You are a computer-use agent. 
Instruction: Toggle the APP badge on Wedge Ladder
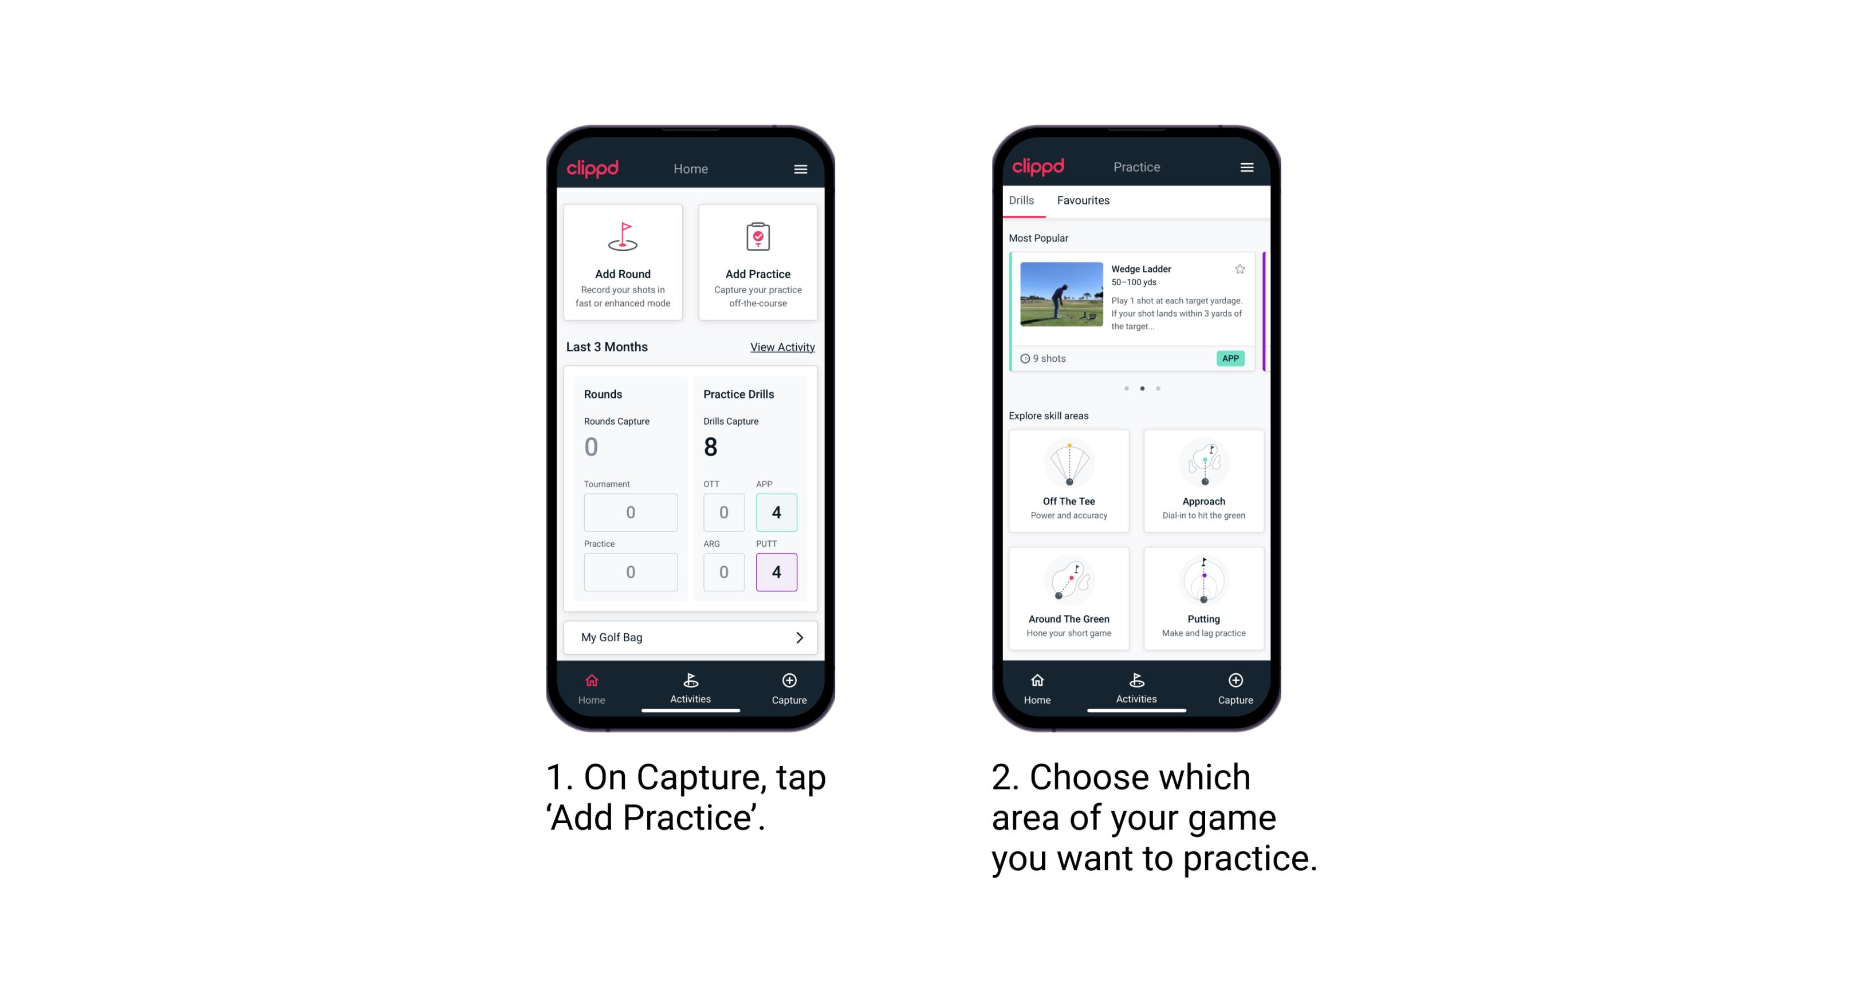[x=1231, y=360]
